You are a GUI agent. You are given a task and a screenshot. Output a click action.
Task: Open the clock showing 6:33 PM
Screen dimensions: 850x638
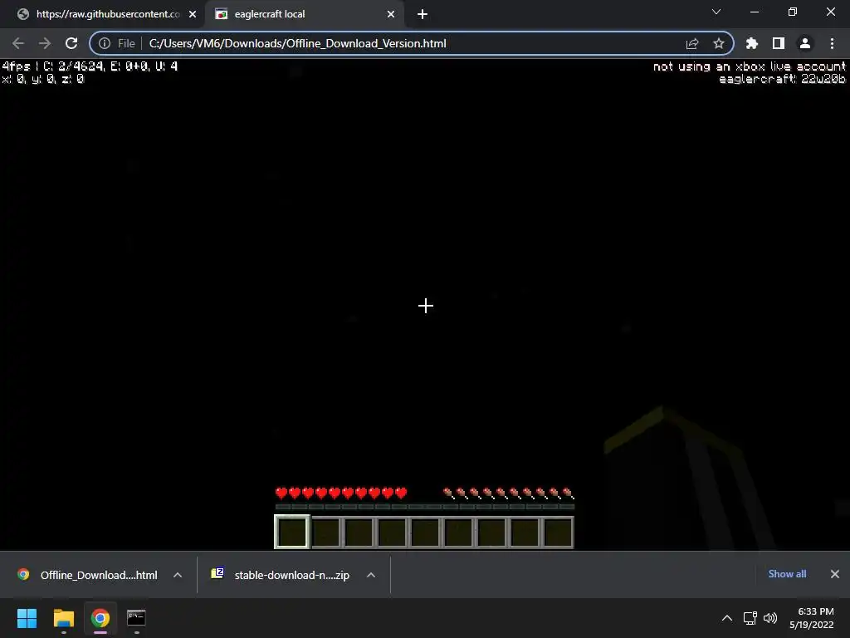pos(812,618)
